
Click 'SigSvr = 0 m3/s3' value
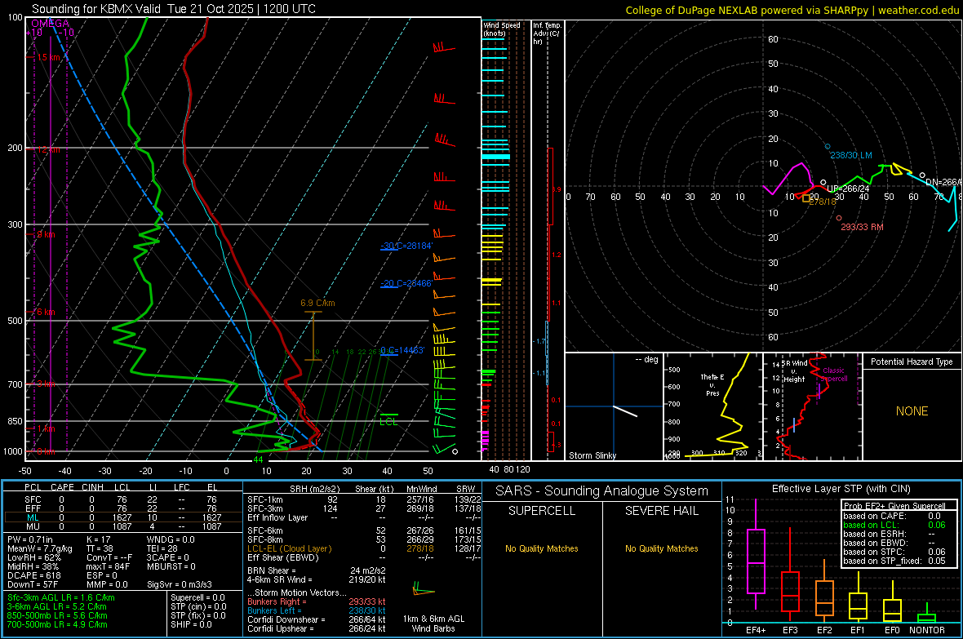(180, 585)
